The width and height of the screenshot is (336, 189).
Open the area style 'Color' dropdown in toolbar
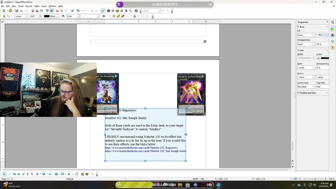tap(73, 16)
